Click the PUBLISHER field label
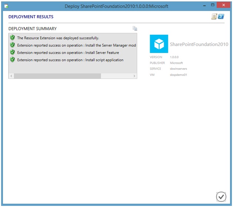The height and width of the screenshot is (207, 233). pyautogui.click(x=157, y=63)
